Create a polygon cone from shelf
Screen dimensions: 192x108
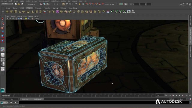tap(20, 12)
